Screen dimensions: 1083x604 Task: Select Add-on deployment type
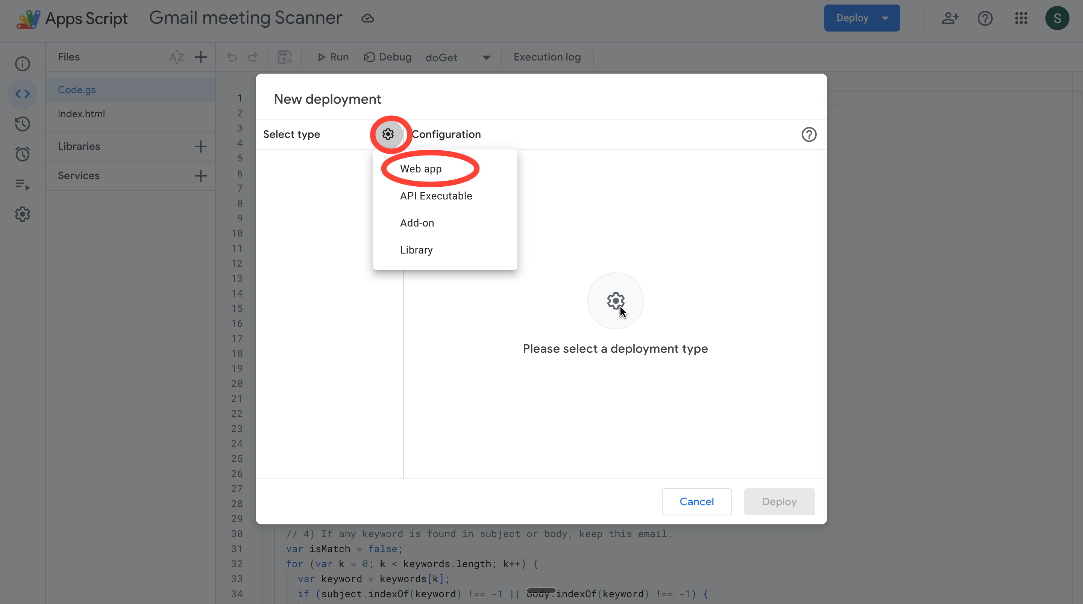pos(417,223)
